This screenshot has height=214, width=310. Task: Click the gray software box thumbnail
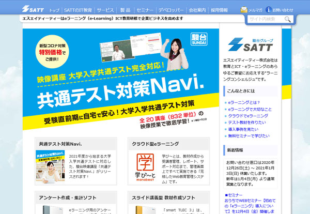(52, 210)
